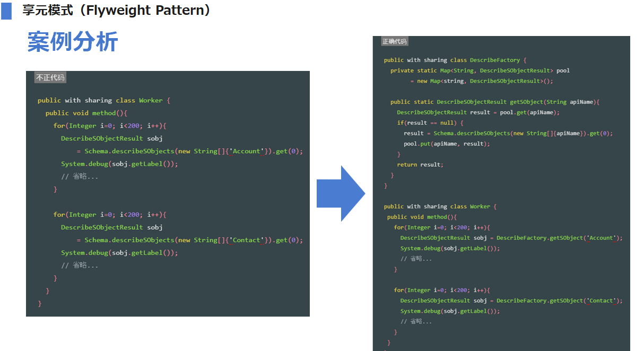Select the 案例分析 heading

73,42
